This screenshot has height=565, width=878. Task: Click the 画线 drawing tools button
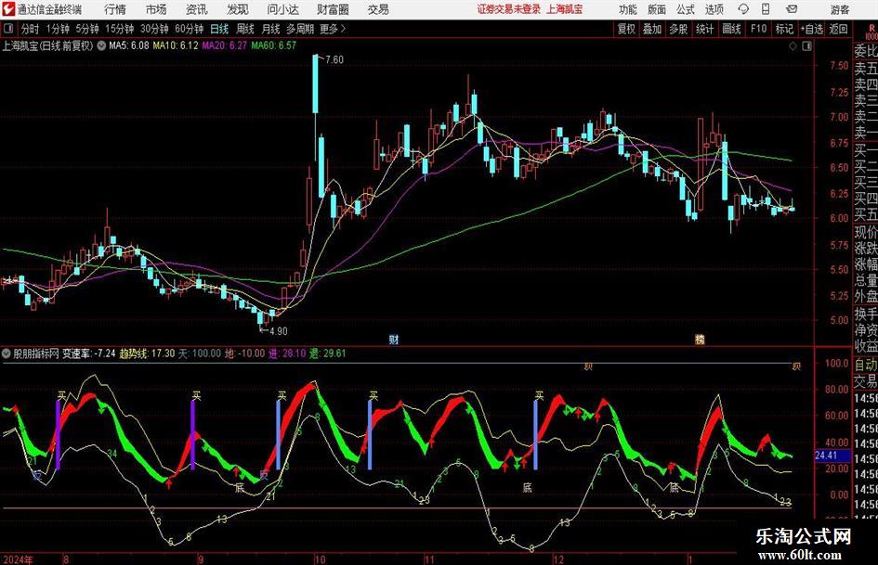[x=731, y=29]
